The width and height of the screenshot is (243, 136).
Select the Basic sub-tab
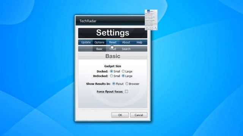point(99,49)
